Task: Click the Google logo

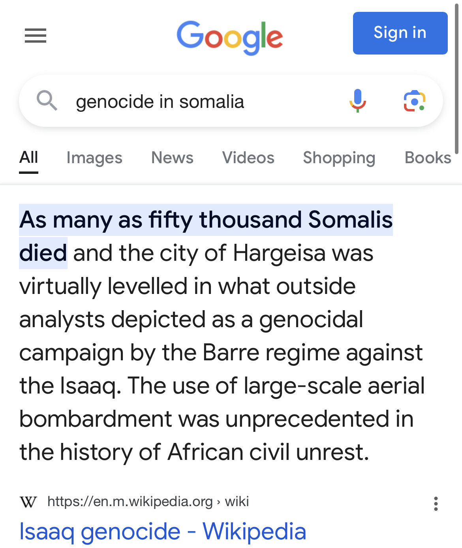Action: pyautogui.click(x=230, y=37)
